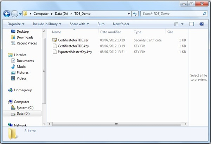Image resolution: width=211 pixels, height=144 pixels.
Task: Select the CertificateforTDE.cer certificate icon
Action: 55,40
